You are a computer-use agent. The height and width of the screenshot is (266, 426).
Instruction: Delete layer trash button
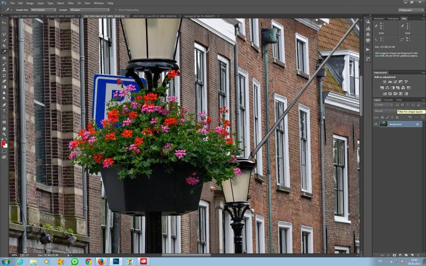tap(418, 255)
